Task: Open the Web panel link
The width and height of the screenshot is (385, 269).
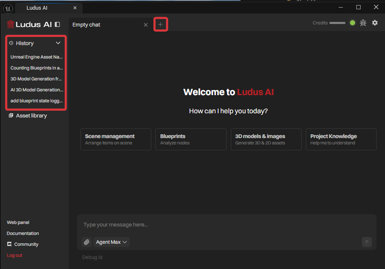Action: point(18,222)
